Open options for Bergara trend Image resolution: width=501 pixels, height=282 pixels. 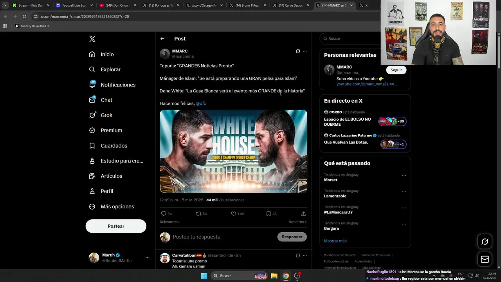click(404, 224)
